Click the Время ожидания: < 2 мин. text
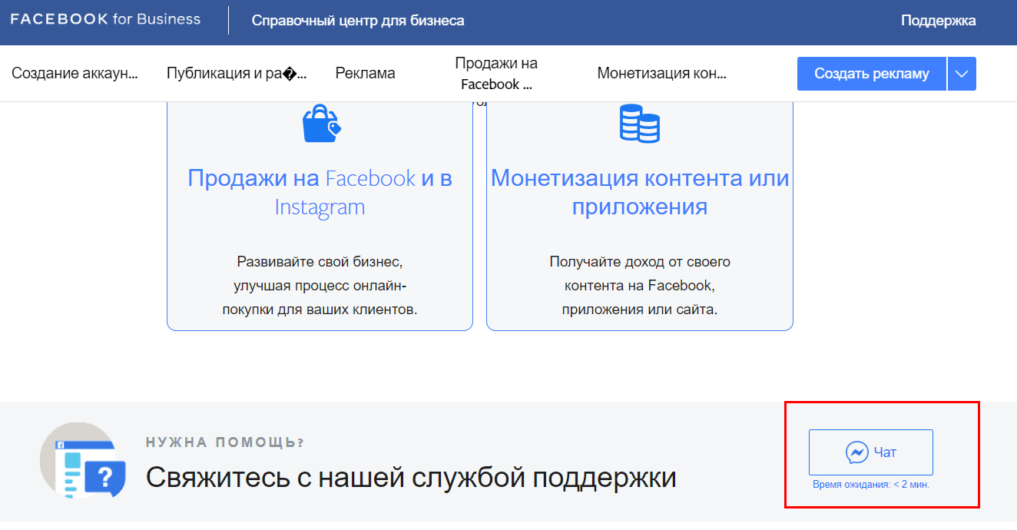The height and width of the screenshot is (530, 1017). [871, 485]
